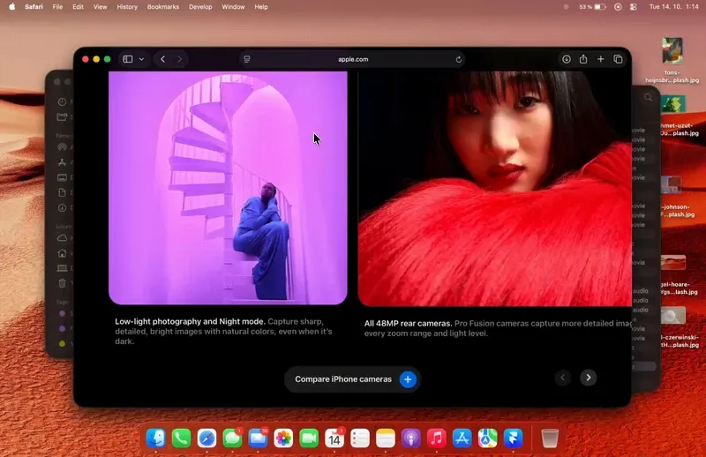Show the tab overview
This screenshot has height=457, width=706.
(x=618, y=59)
